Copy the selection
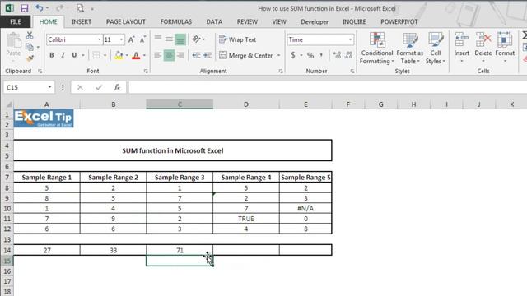The height and width of the screenshot is (296, 527). point(30,47)
